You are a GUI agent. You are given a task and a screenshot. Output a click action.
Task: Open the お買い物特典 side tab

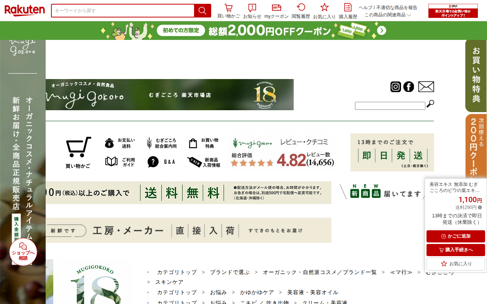click(x=476, y=76)
